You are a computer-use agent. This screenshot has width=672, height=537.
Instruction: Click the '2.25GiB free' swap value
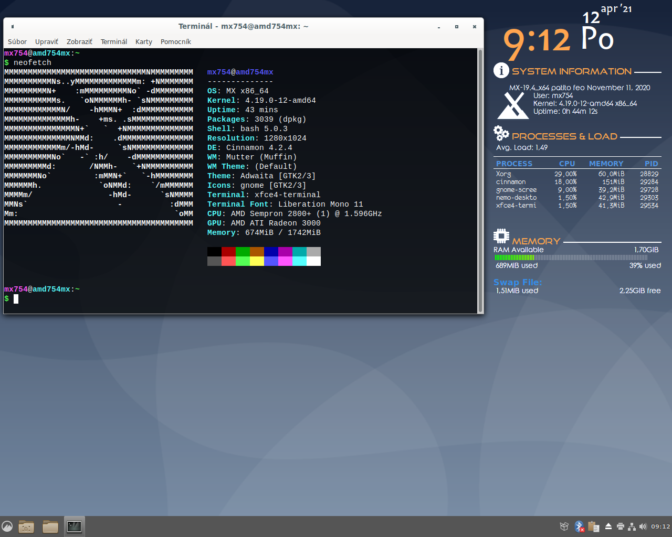[x=640, y=291]
